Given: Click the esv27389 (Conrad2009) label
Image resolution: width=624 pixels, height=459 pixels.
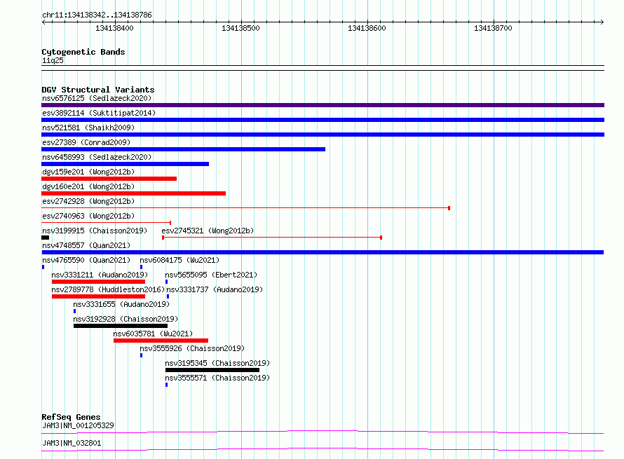Looking at the screenshot, I should (86, 142).
